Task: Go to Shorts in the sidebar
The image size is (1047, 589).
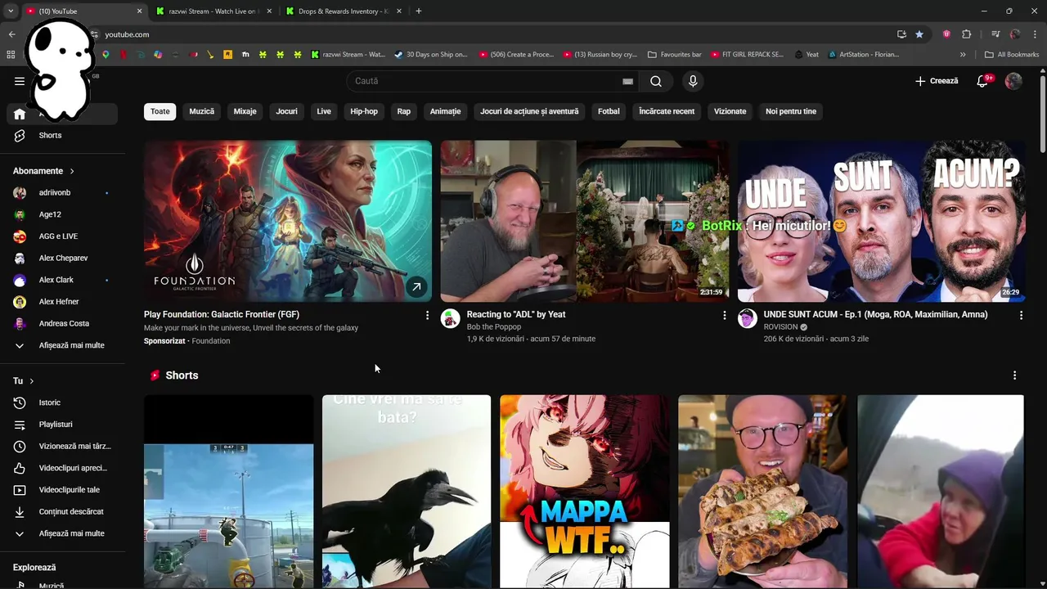Action: 62,135
